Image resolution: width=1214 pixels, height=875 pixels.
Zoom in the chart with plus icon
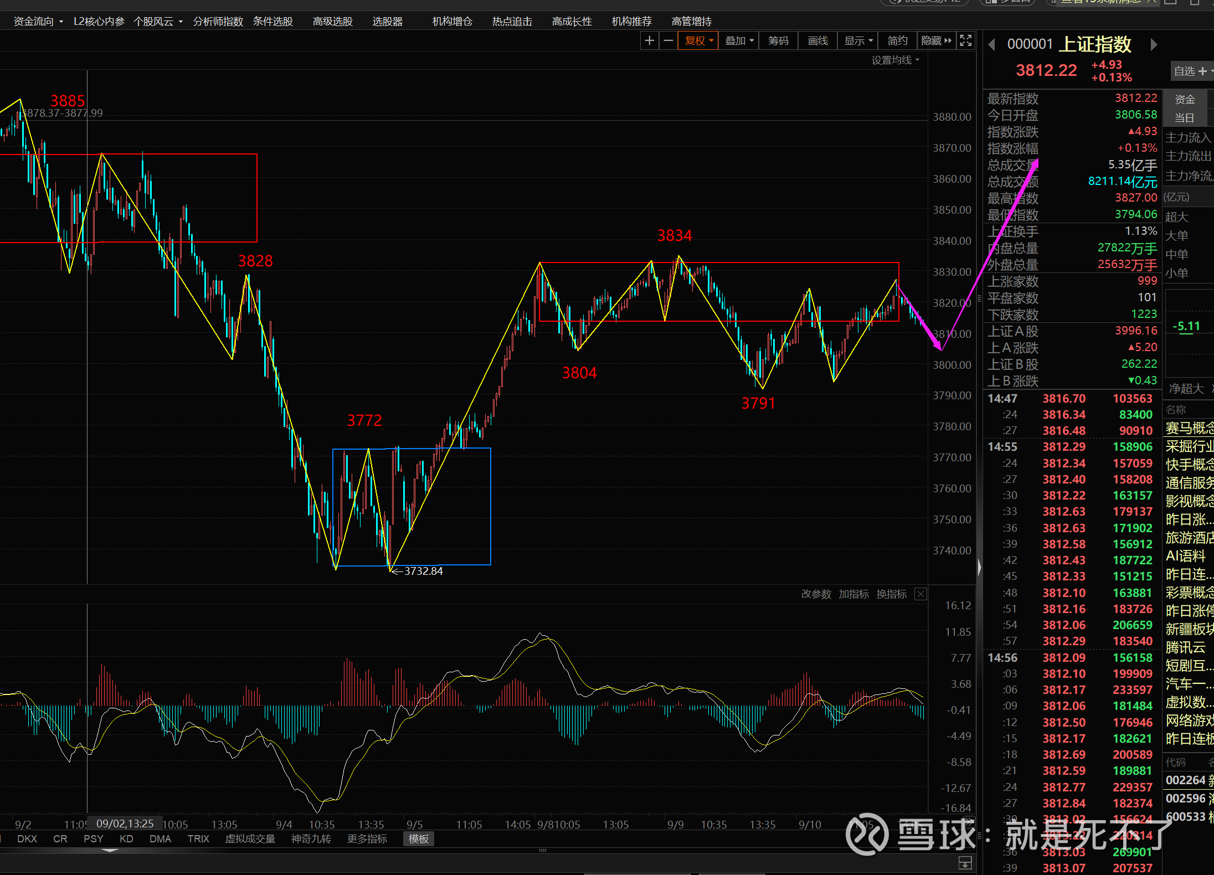(x=650, y=40)
